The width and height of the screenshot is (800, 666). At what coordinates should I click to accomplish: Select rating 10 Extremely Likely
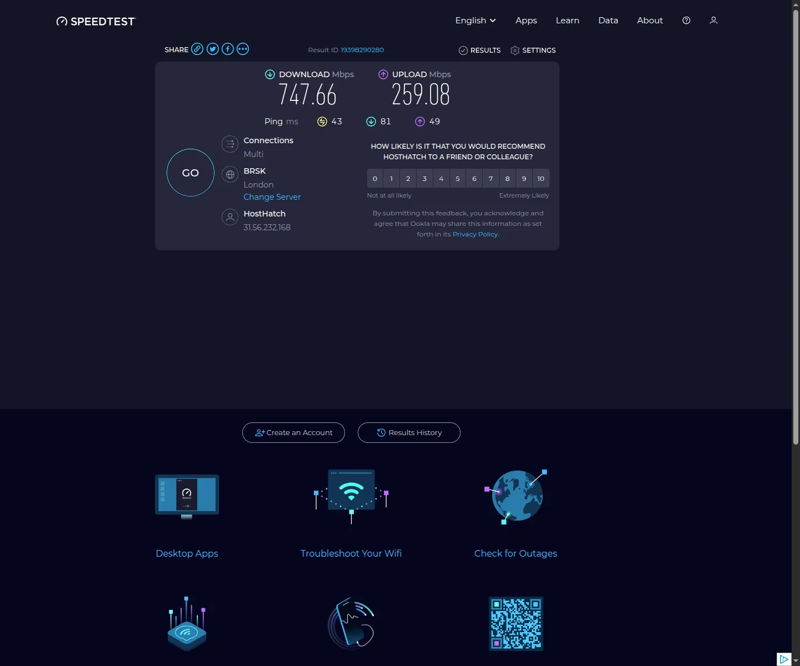pyautogui.click(x=541, y=179)
